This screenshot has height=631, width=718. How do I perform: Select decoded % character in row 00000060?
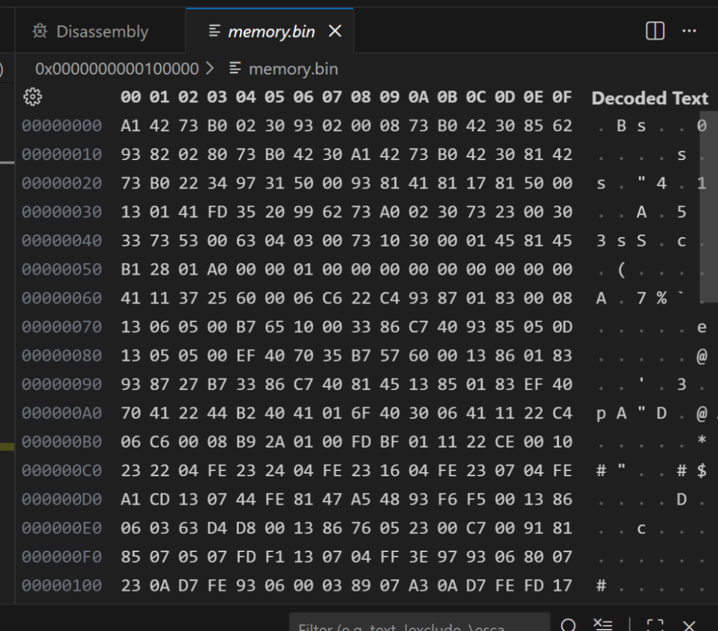click(x=661, y=298)
